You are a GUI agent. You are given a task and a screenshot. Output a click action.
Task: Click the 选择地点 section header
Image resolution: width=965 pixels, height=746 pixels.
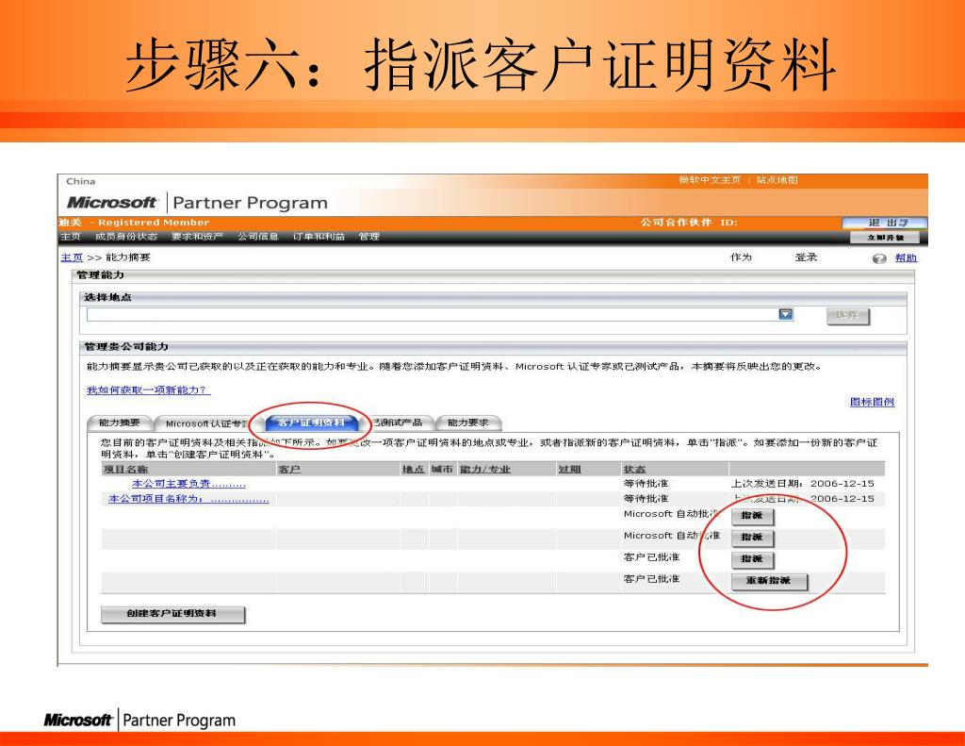(x=107, y=297)
